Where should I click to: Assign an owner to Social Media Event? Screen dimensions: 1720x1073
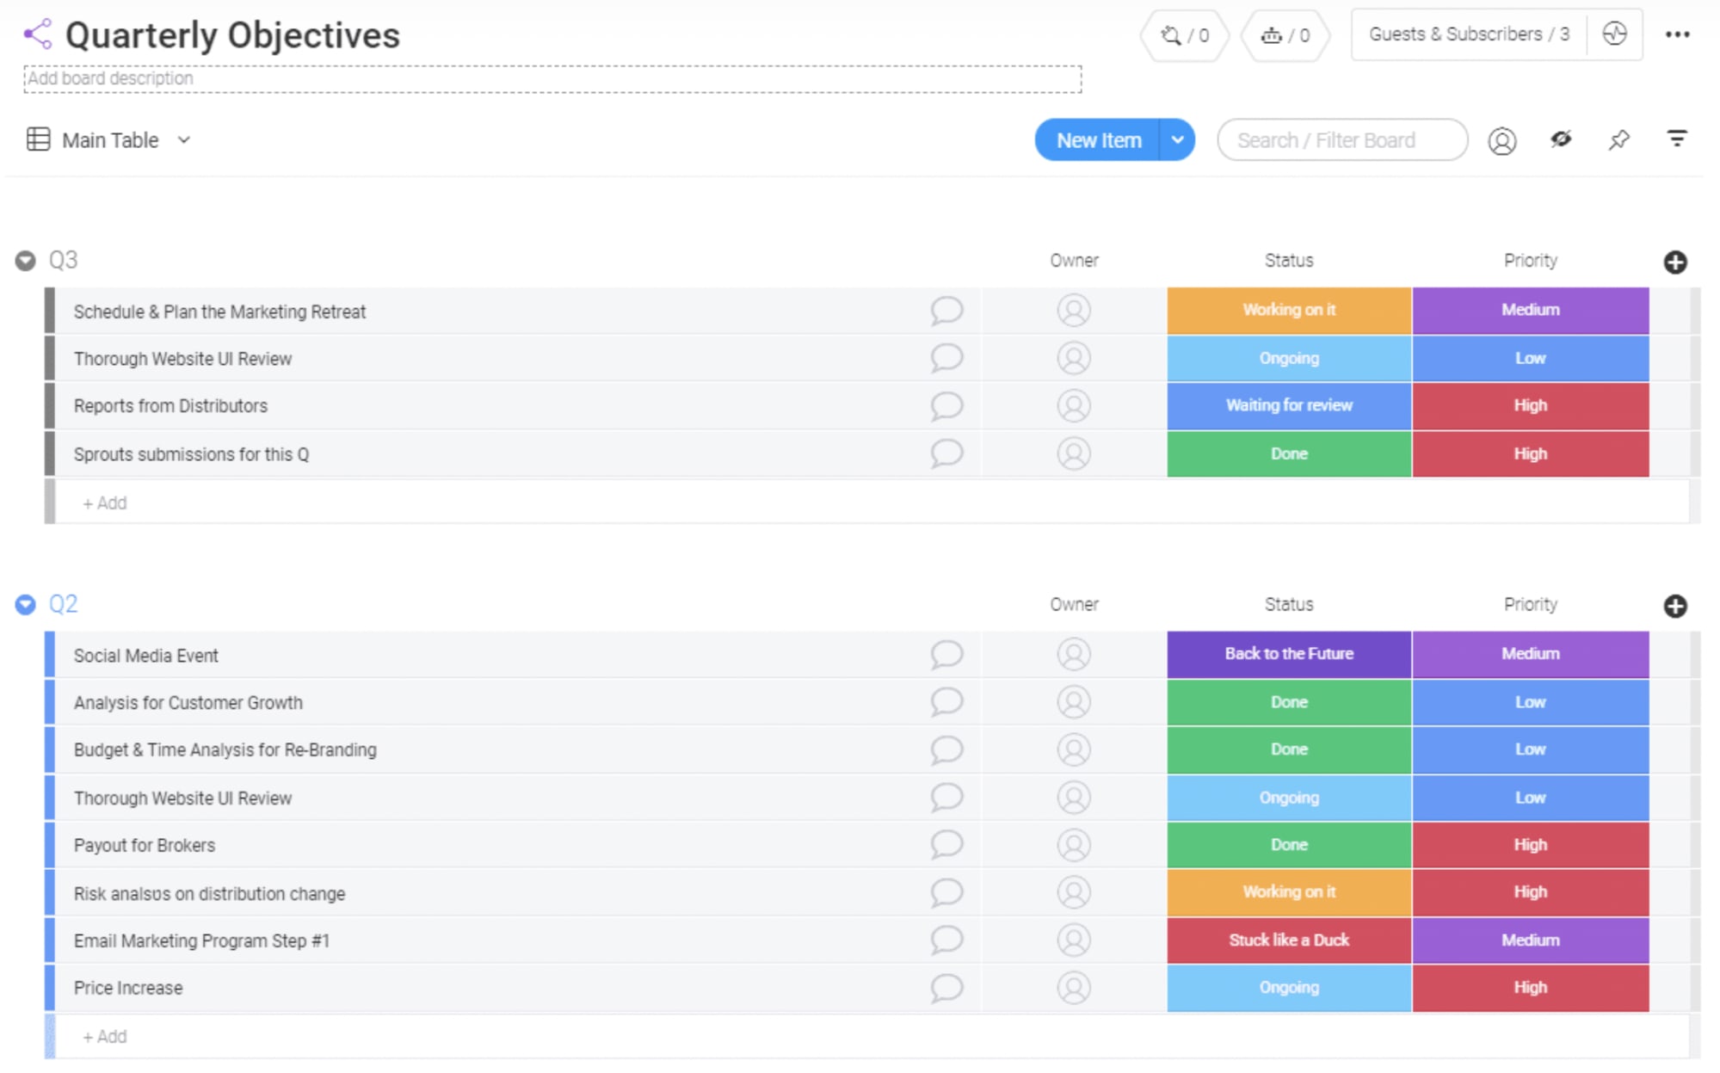click(1074, 655)
